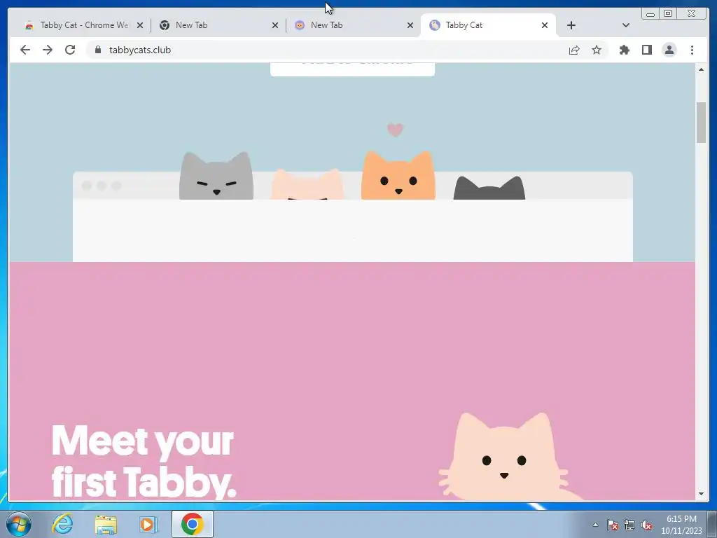Click the page scrollbar up arrow
This screenshot has width=717, height=538.
(701, 69)
